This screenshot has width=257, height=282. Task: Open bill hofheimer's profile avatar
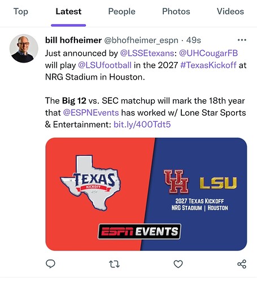click(x=24, y=49)
